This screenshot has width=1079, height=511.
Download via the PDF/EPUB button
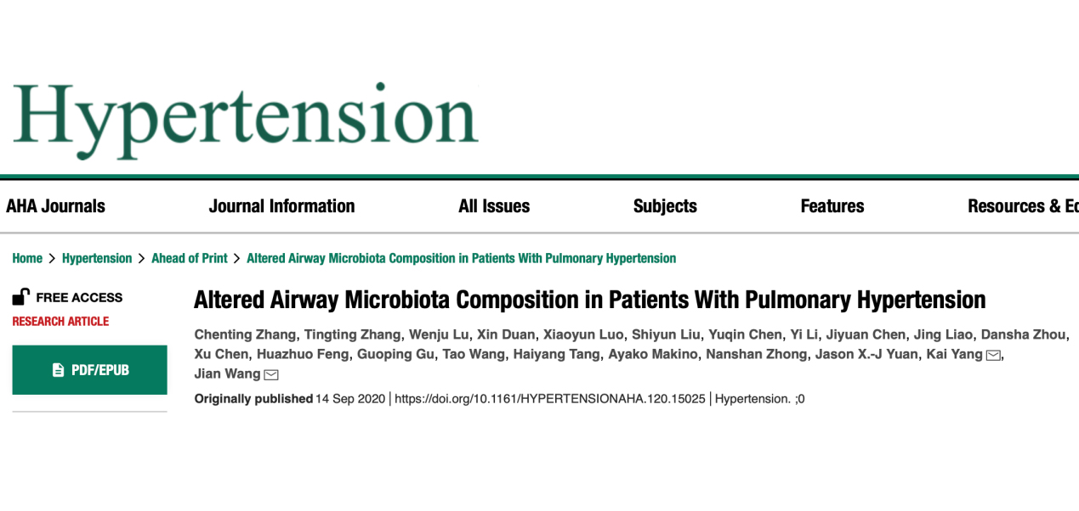point(89,370)
